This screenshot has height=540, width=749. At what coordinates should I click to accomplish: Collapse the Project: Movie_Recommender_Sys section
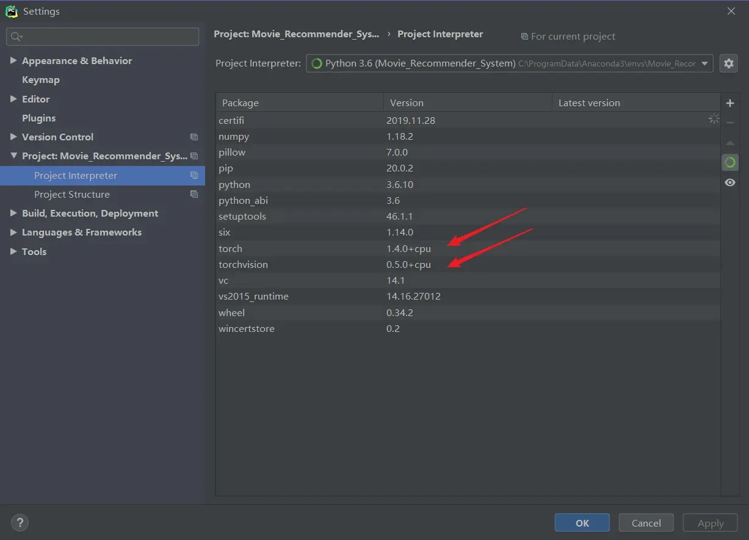coord(13,156)
